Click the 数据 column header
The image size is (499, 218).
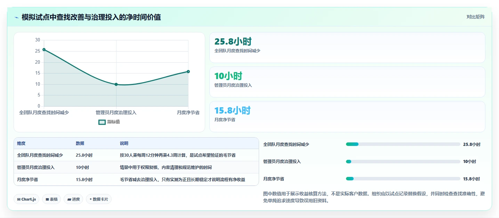click(x=80, y=143)
